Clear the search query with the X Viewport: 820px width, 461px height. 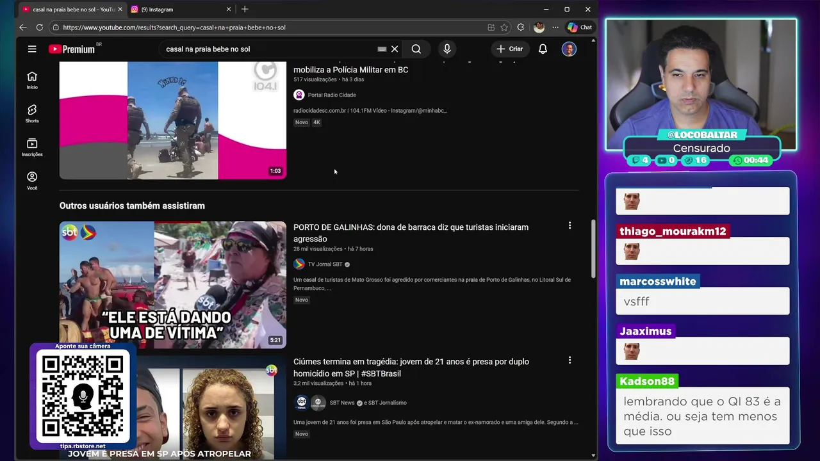click(395, 49)
